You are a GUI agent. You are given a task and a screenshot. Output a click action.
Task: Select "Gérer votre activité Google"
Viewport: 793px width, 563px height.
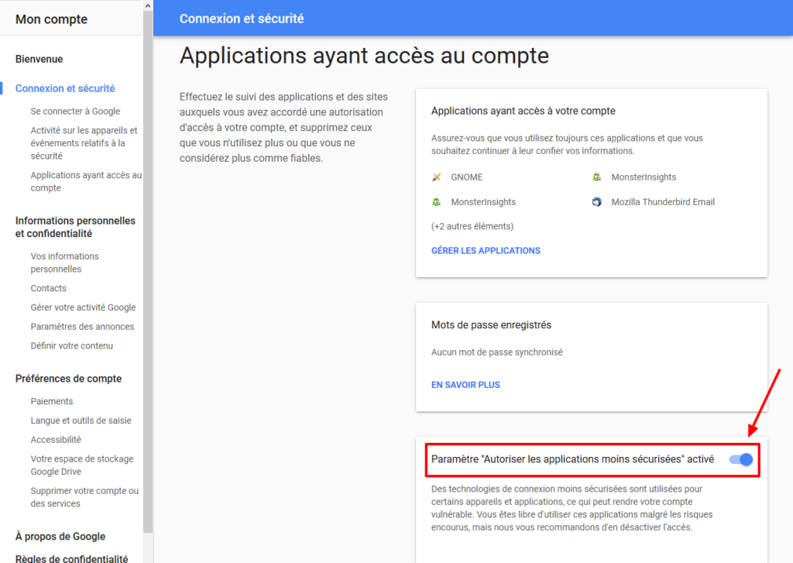[83, 307]
